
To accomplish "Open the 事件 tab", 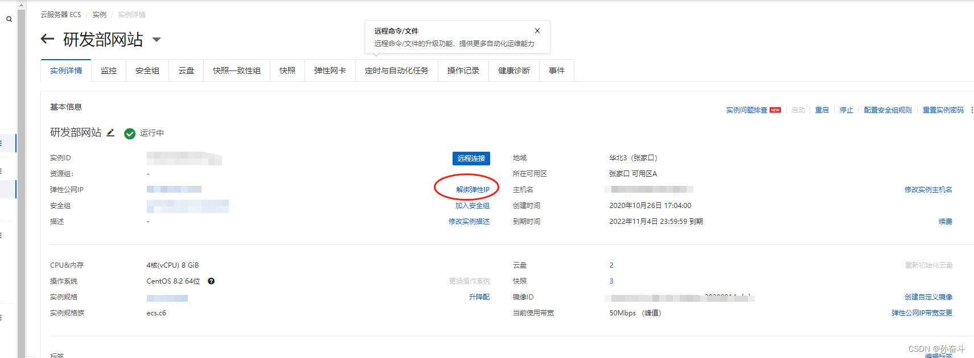I will (557, 70).
